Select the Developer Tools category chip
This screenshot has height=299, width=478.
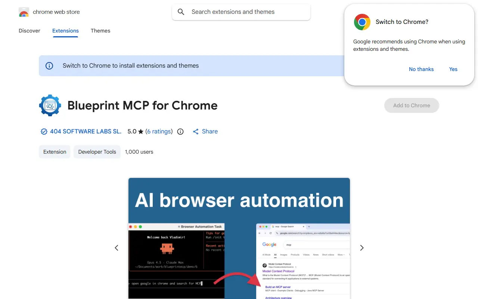pos(97,152)
